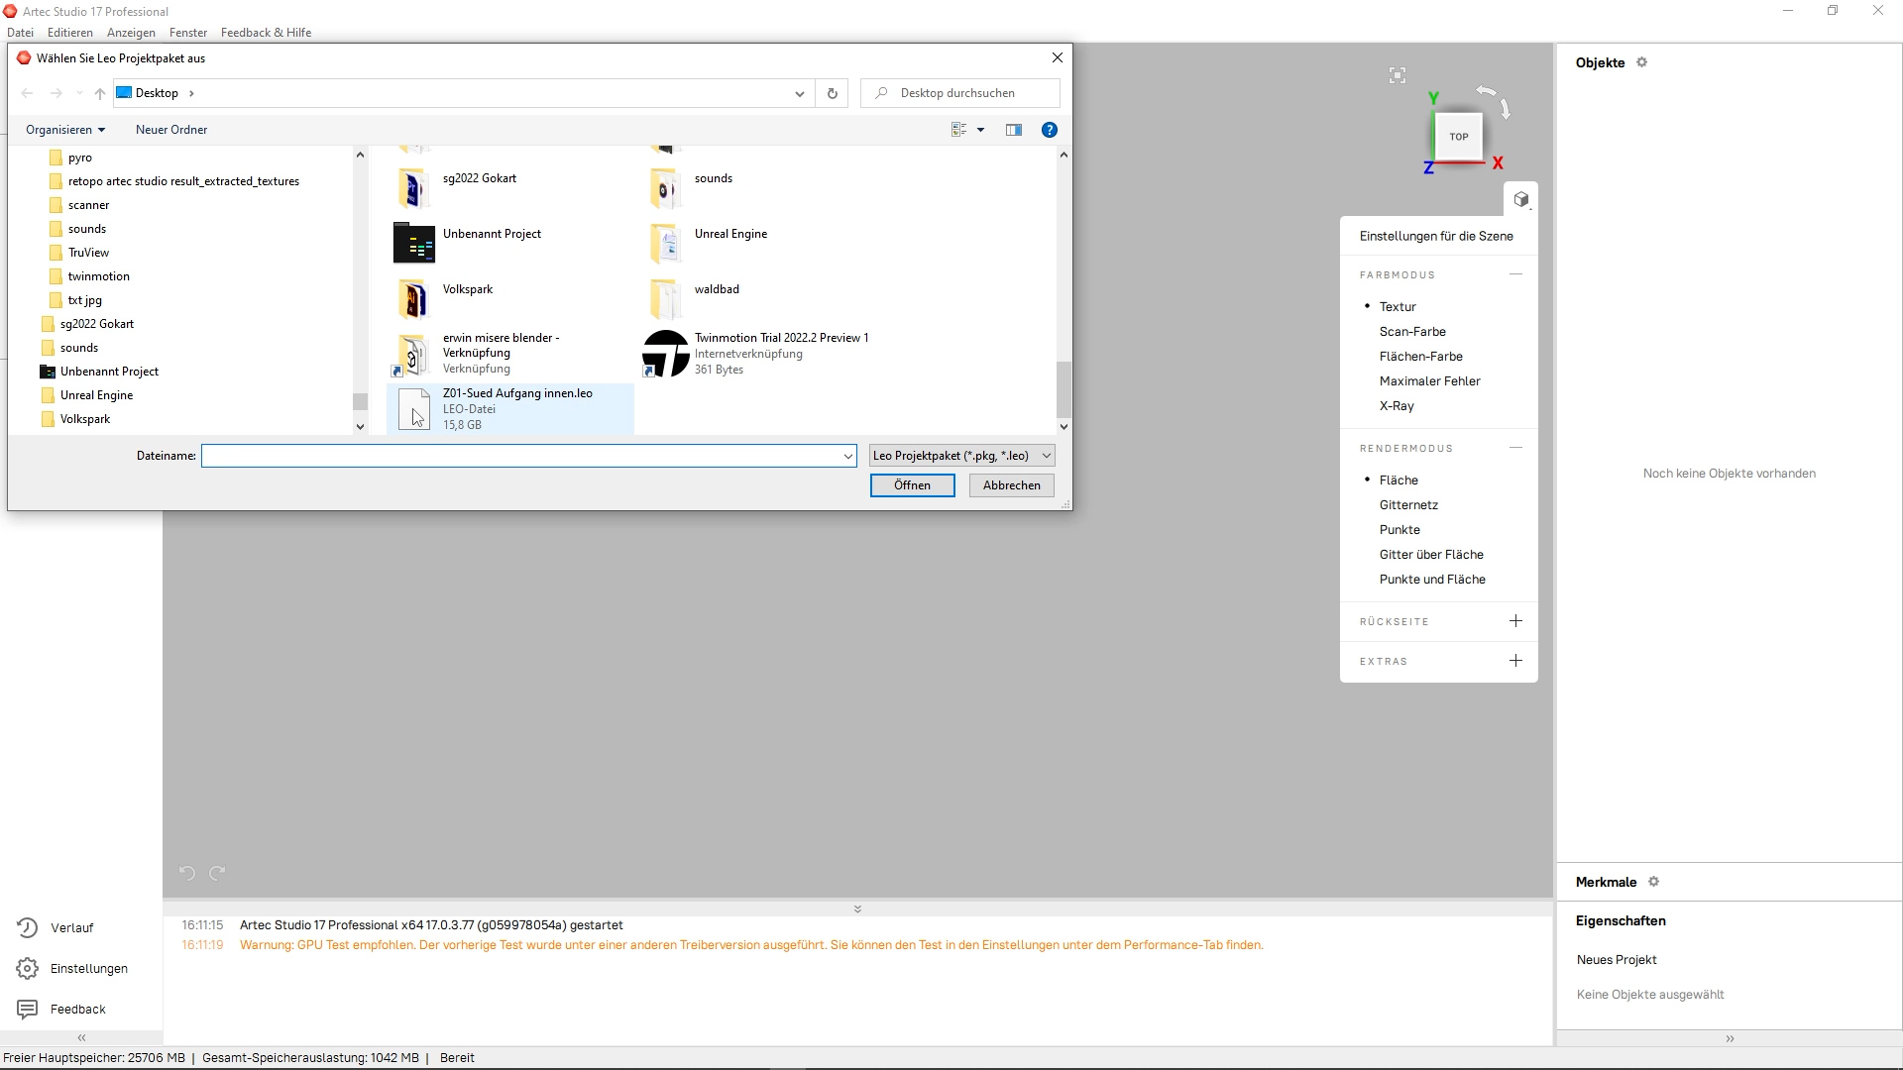The image size is (1903, 1070).
Task: Select Scan-Farbe color mode
Action: [x=1412, y=332]
